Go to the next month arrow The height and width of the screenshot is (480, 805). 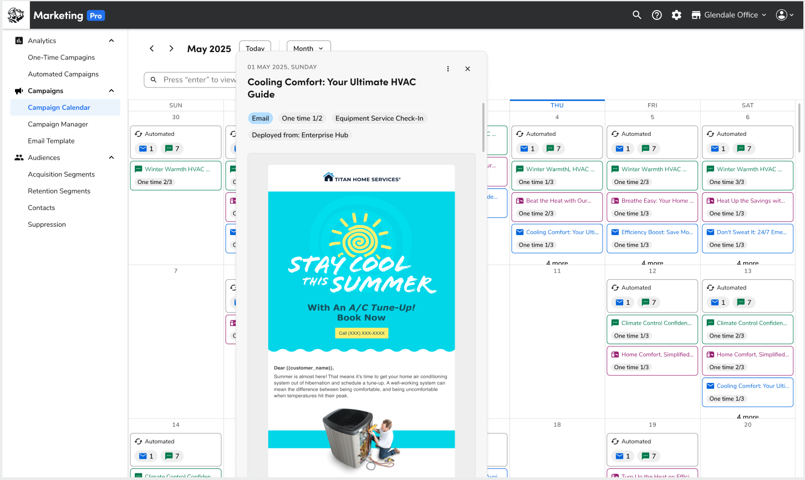(x=171, y=49)
